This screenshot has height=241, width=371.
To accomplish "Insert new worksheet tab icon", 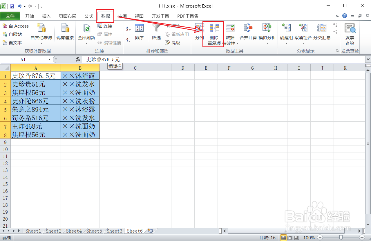I will click(x=150, y=231).
